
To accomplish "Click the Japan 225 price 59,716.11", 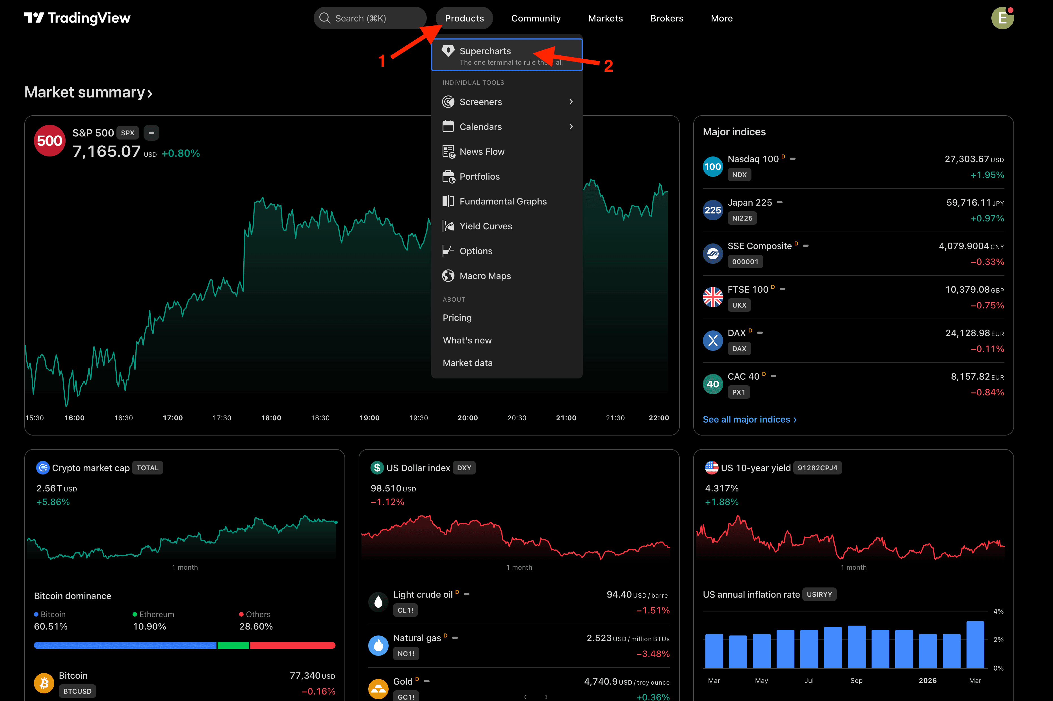I will (968, 203).
